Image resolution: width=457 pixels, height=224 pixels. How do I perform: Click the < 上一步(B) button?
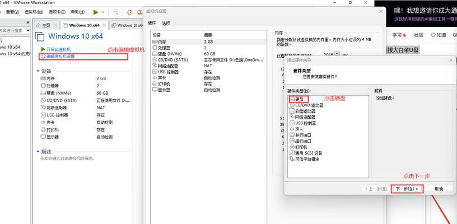pyautogui.click(x=376, y=189)
